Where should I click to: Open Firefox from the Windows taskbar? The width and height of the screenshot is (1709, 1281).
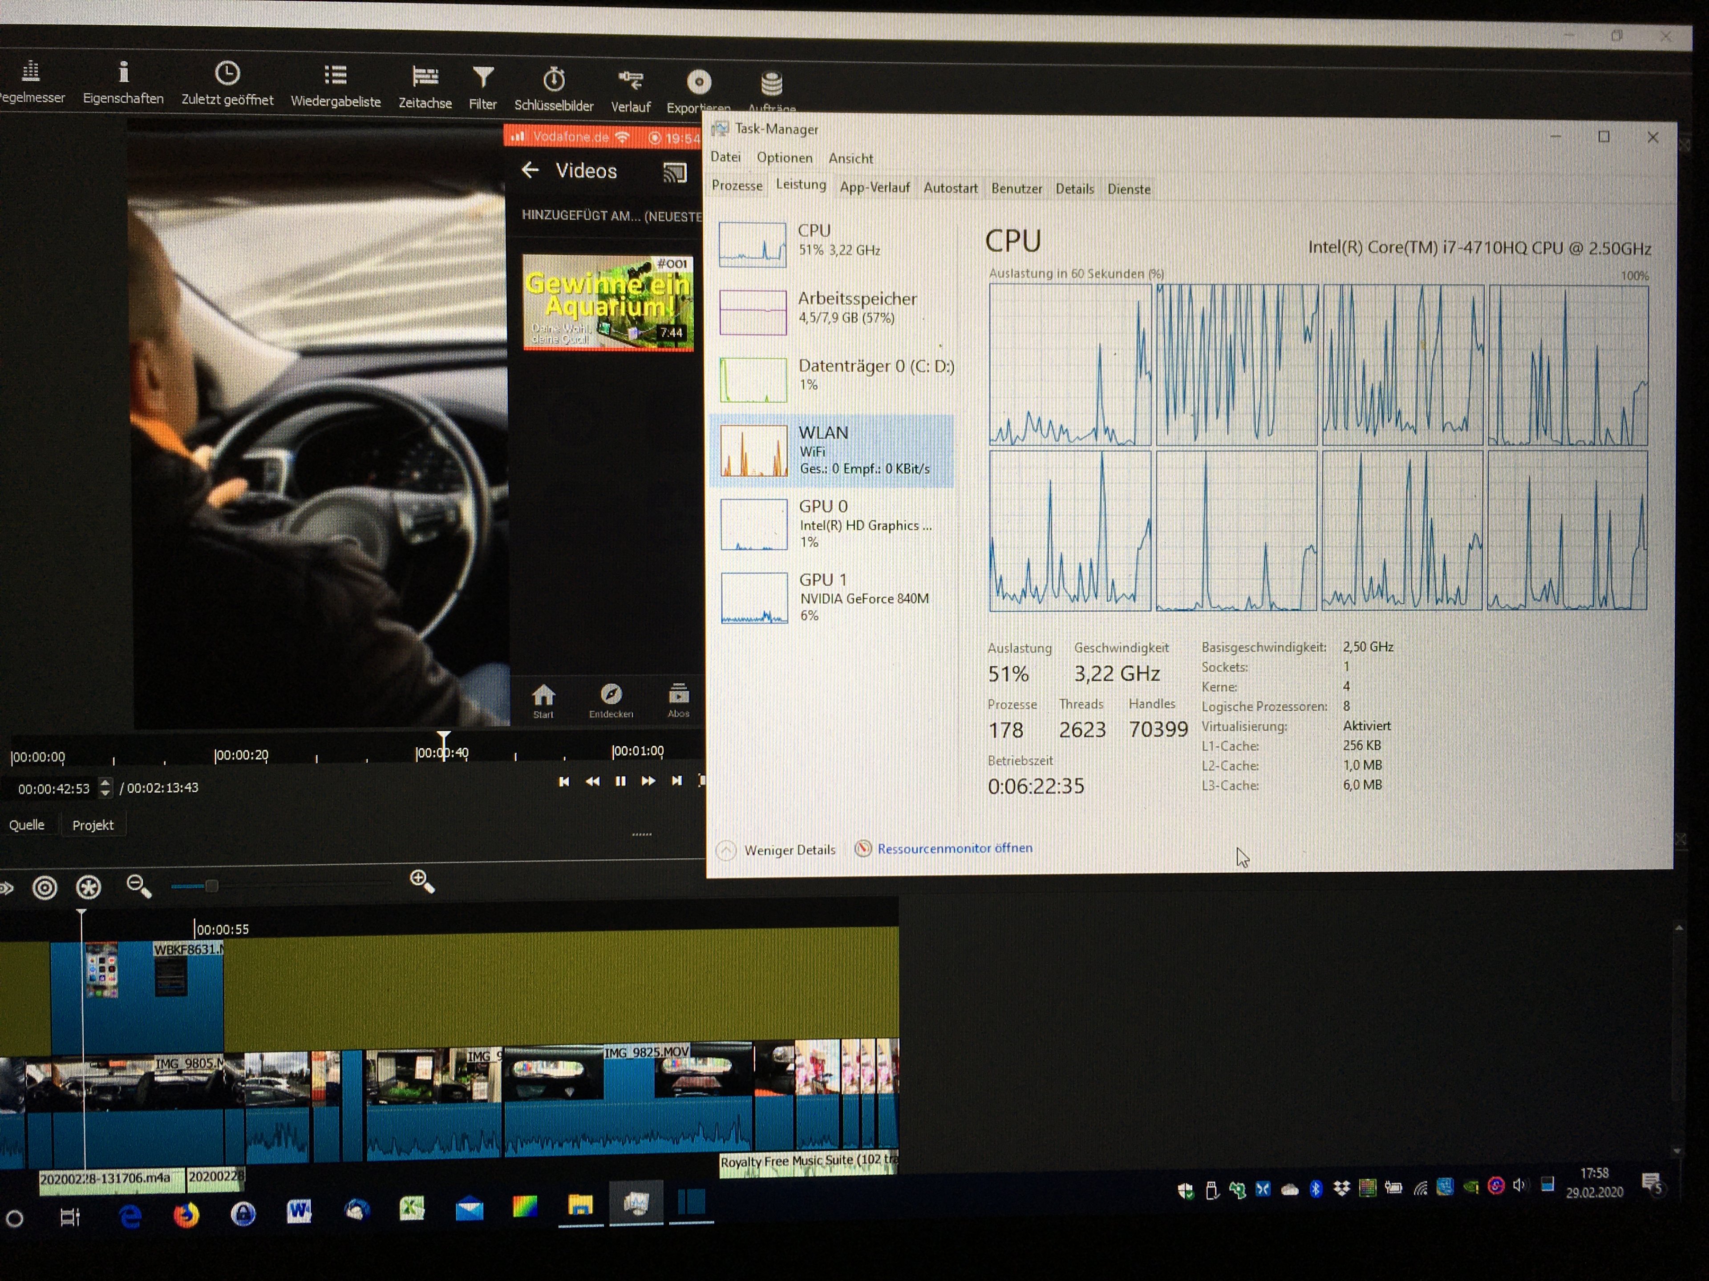click(186, 1215)
